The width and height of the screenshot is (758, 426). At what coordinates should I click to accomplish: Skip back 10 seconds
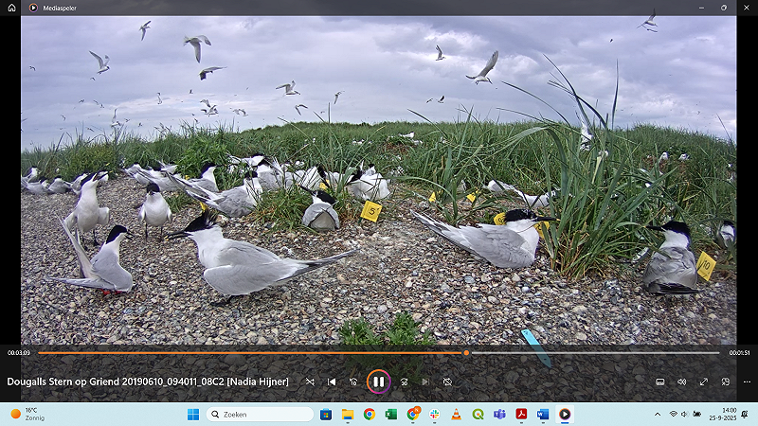click(x=353, y=382)
